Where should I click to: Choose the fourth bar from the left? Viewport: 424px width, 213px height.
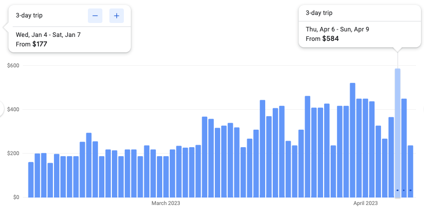click(x=50, y=180)
